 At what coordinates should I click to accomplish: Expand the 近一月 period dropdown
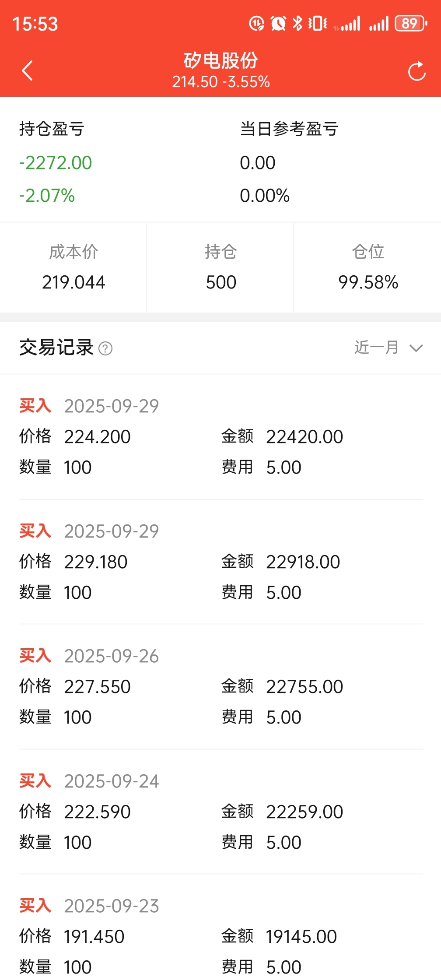pos(388,348)
